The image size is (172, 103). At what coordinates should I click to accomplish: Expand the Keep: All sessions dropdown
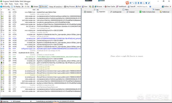(56, 6)
